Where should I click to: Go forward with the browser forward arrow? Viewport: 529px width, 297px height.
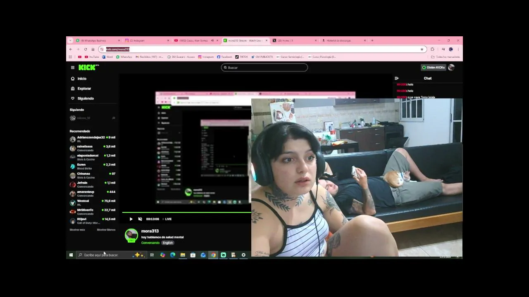pyautogui.click(x=78, y=49)
